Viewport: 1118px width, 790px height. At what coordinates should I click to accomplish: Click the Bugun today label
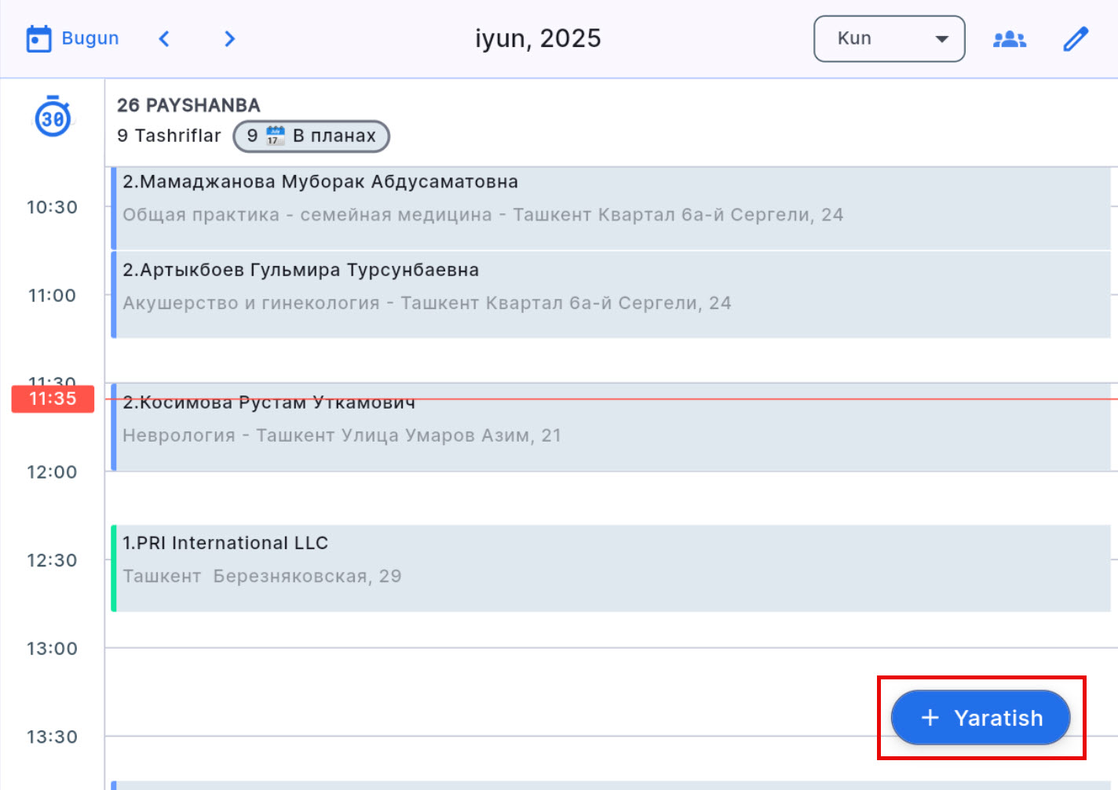90,38
